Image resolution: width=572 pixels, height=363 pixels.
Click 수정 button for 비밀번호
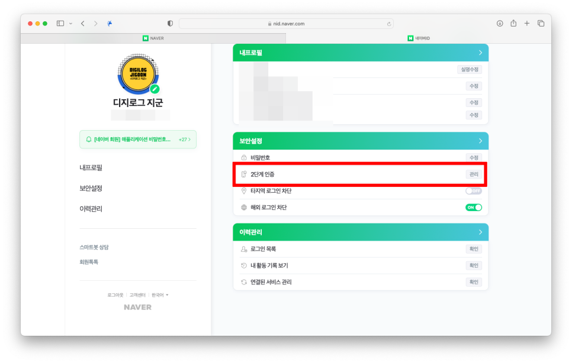tap(474, 158)
